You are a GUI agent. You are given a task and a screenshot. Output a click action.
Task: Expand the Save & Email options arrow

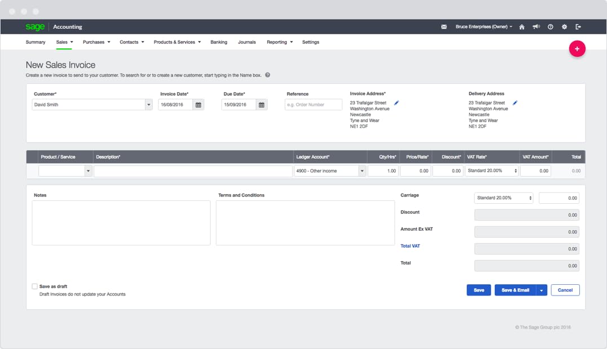click(541, 290)
